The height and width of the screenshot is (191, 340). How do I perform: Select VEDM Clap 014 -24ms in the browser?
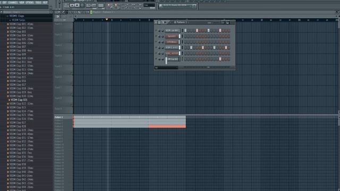click(x=21, y=73)
